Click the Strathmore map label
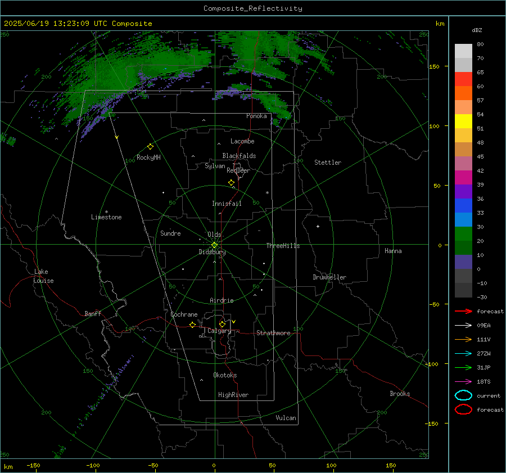The height and width of the screenshot is (473, 506). tap(273, 333)
